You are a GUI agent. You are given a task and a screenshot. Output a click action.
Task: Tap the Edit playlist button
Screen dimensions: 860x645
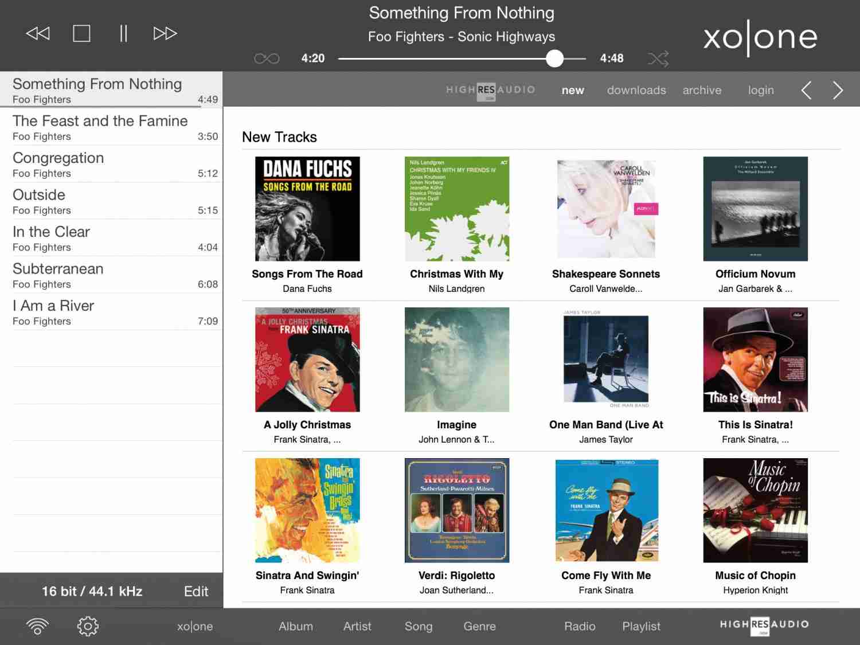pyautogui.click(x=196, y=591)
